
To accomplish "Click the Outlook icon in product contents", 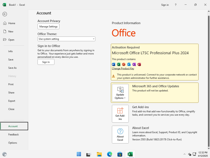I will click(x=129, y=65).
